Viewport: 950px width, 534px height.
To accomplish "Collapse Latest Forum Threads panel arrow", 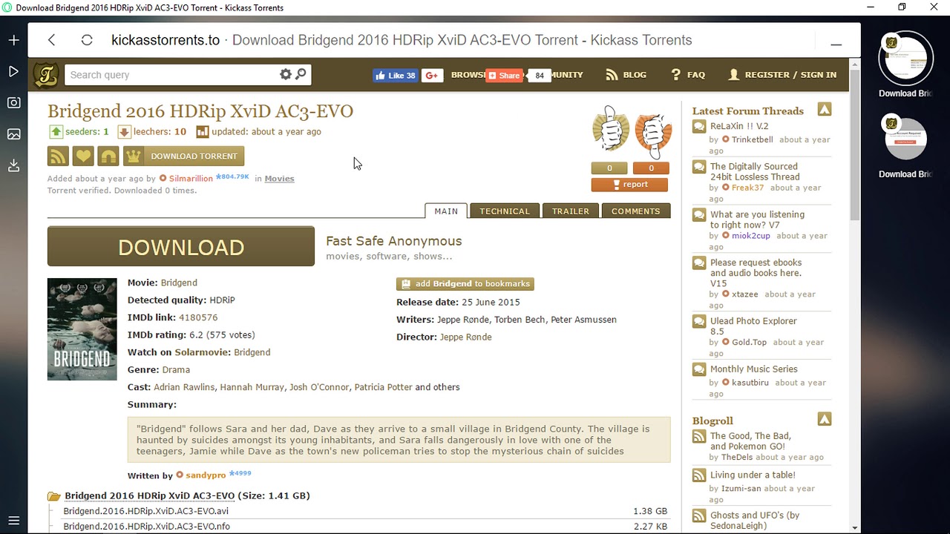I will 825,110.
